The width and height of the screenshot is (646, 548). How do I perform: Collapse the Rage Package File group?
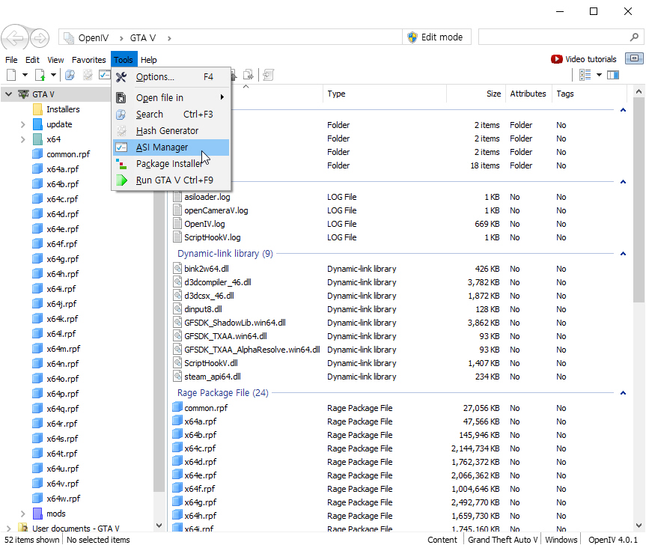623,393
